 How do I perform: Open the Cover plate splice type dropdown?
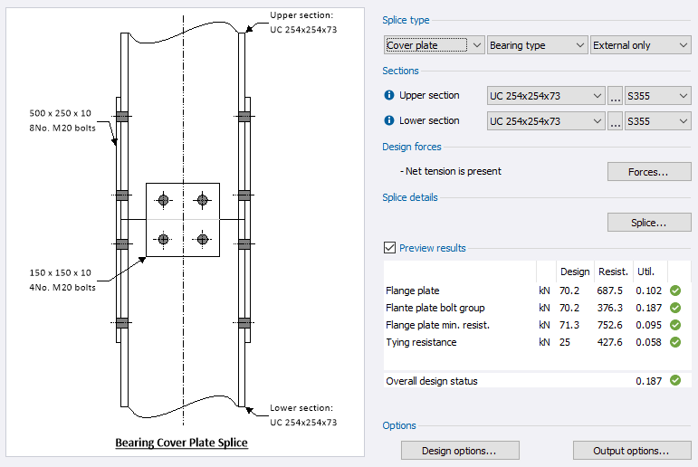434,45
